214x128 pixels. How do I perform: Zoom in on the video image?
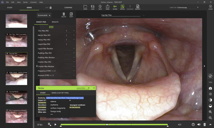tap(210, 112)
